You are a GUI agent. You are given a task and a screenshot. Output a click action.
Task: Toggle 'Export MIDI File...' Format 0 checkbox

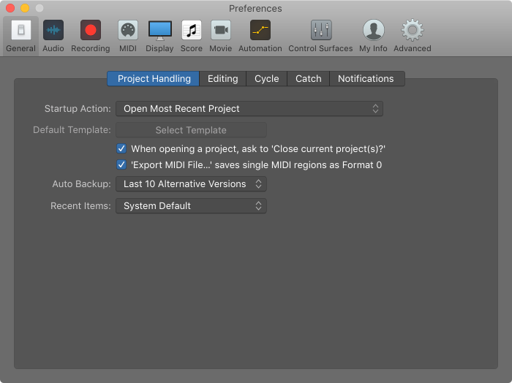(x=121, y=164)
